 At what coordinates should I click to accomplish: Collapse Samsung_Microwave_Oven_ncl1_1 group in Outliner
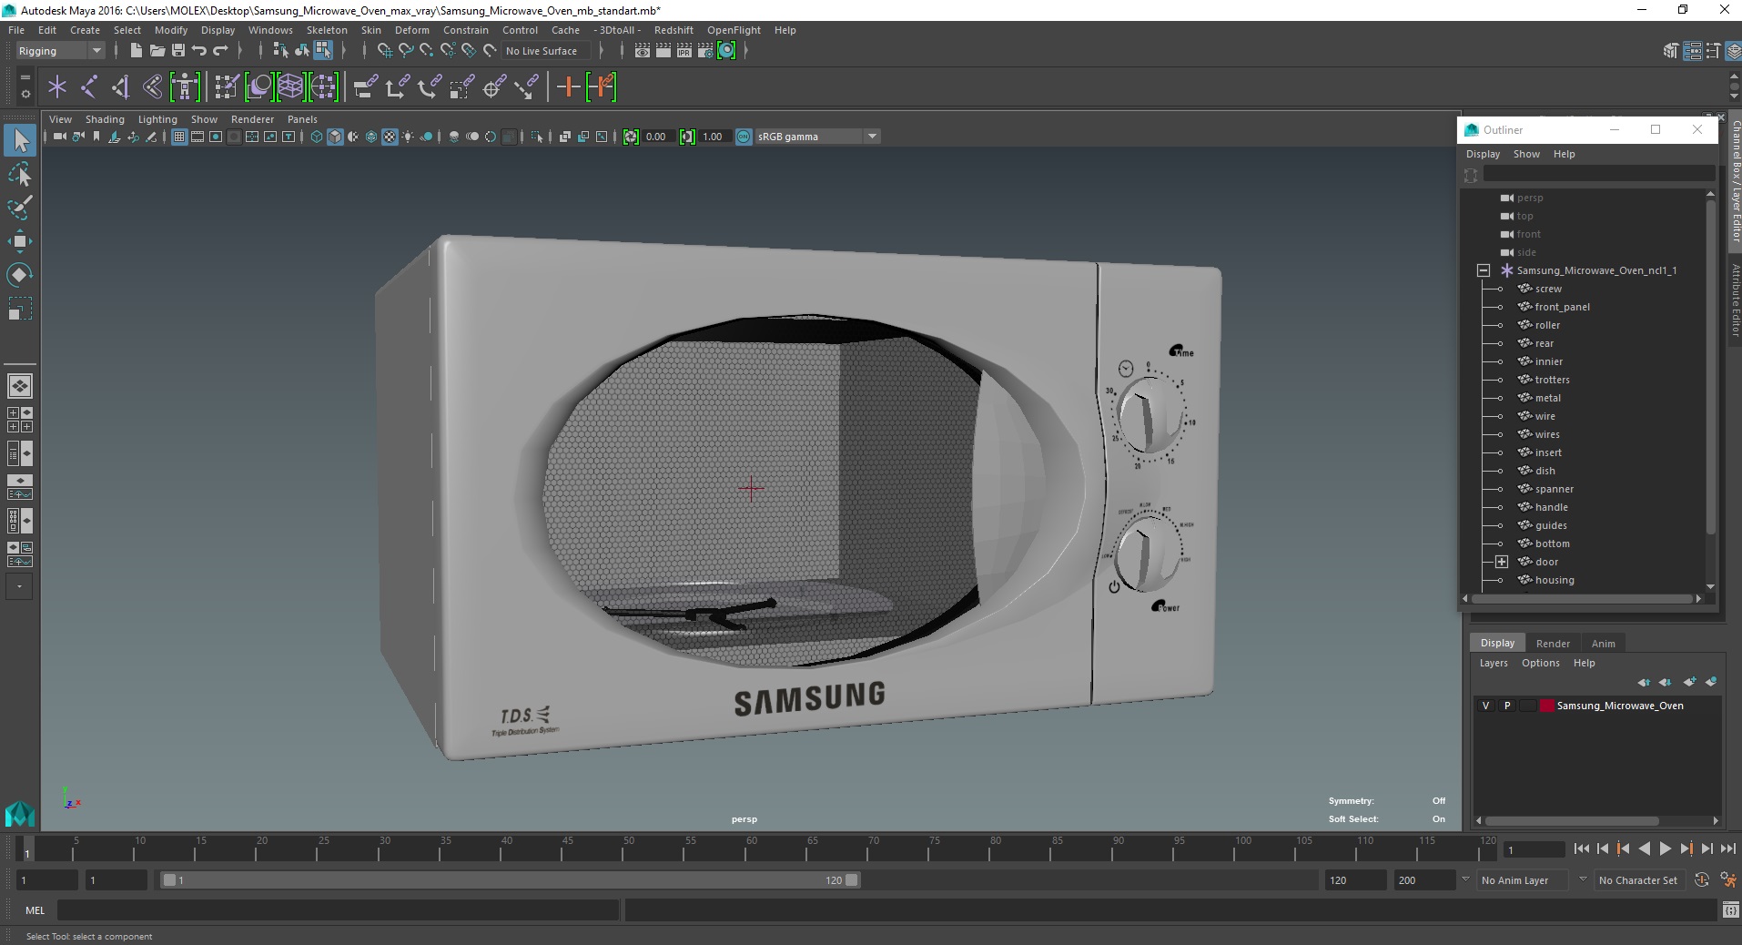point(1484,270)
